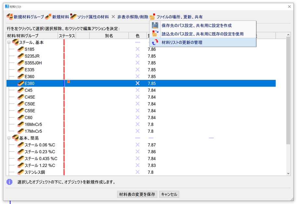Click the 読込先のパス設定 folder icon
This screenshot has width=297, height=204.
pyautogui.click(x=155, y=34)
